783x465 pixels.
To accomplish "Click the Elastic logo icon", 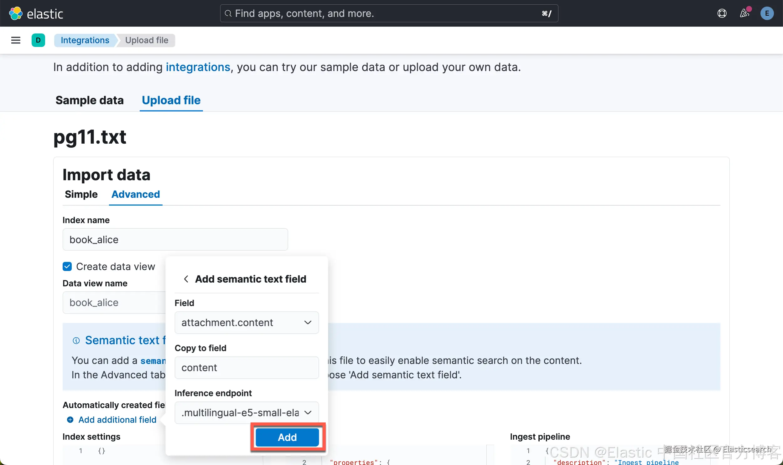I will [16, 13].
